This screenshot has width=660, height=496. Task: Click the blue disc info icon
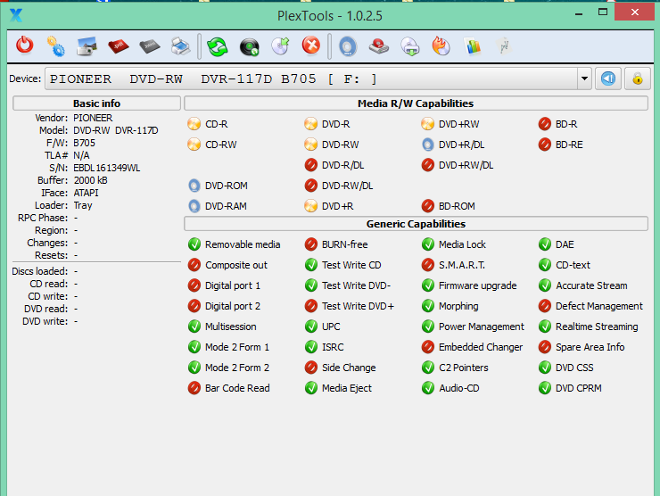348,46
